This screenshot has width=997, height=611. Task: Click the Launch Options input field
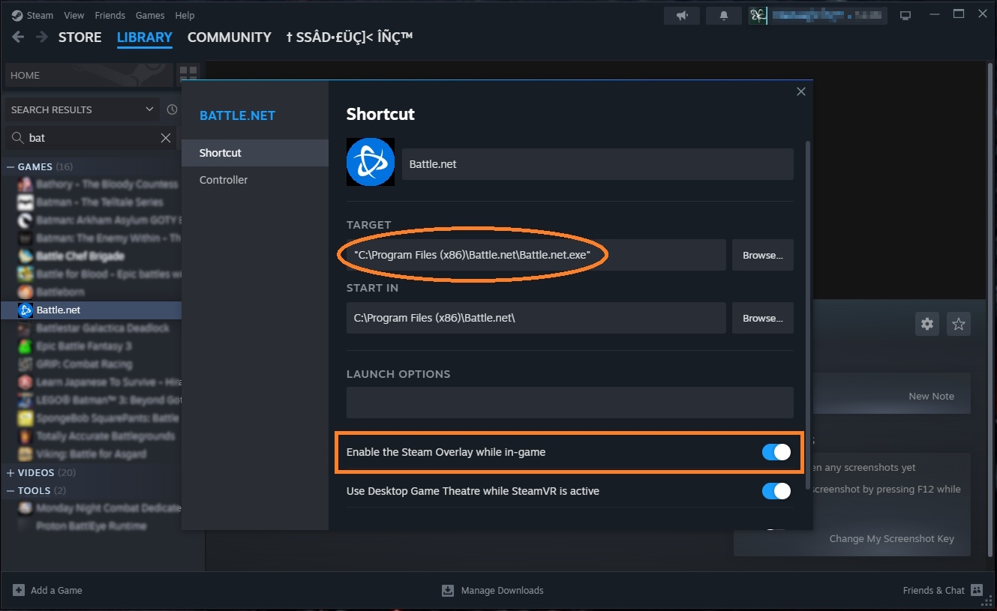click(x=569, y=403)
